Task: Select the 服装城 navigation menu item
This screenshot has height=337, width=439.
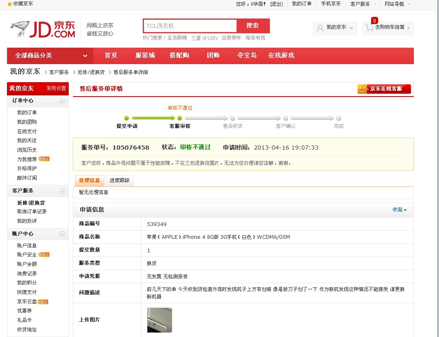Action: coord(145,55)
